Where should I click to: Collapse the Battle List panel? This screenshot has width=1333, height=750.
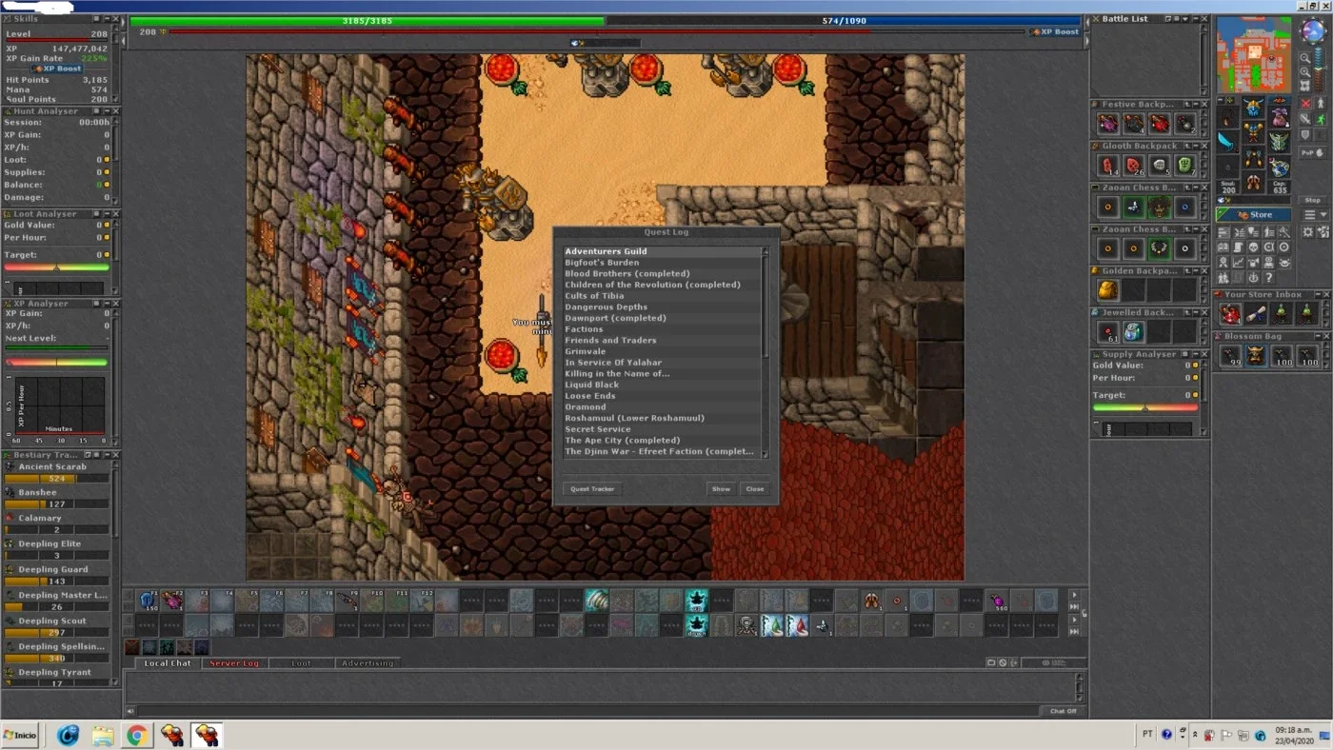click(1196, 18)
